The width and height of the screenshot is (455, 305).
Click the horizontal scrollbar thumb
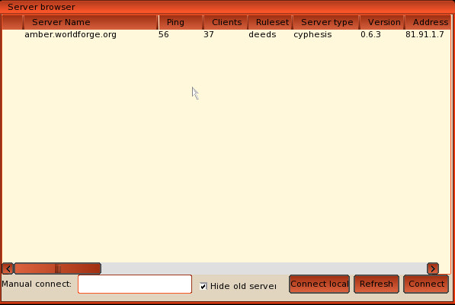(57, 268)
